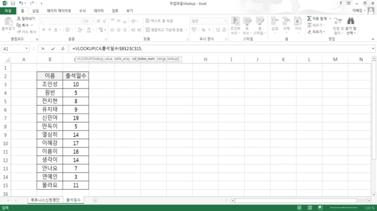Switch to Normal view in status bar
Image resolution: width=377 pixels, height=211 pixels.
[299, 207]
